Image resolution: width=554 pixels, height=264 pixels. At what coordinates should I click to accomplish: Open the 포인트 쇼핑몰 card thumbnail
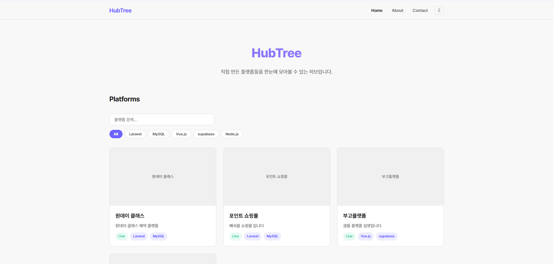coord(276,176)
